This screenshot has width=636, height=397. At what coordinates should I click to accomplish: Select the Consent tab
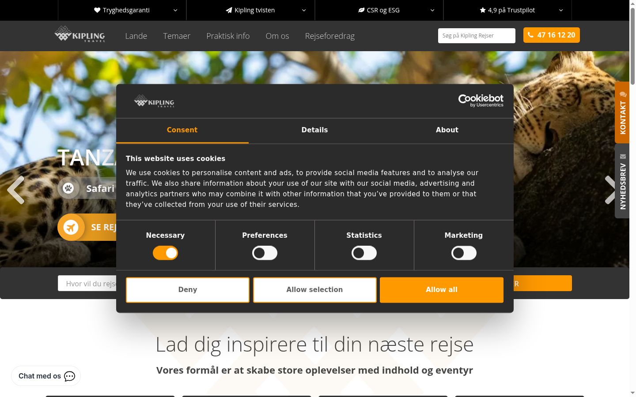pyautogui.click(x=182, y=130)
